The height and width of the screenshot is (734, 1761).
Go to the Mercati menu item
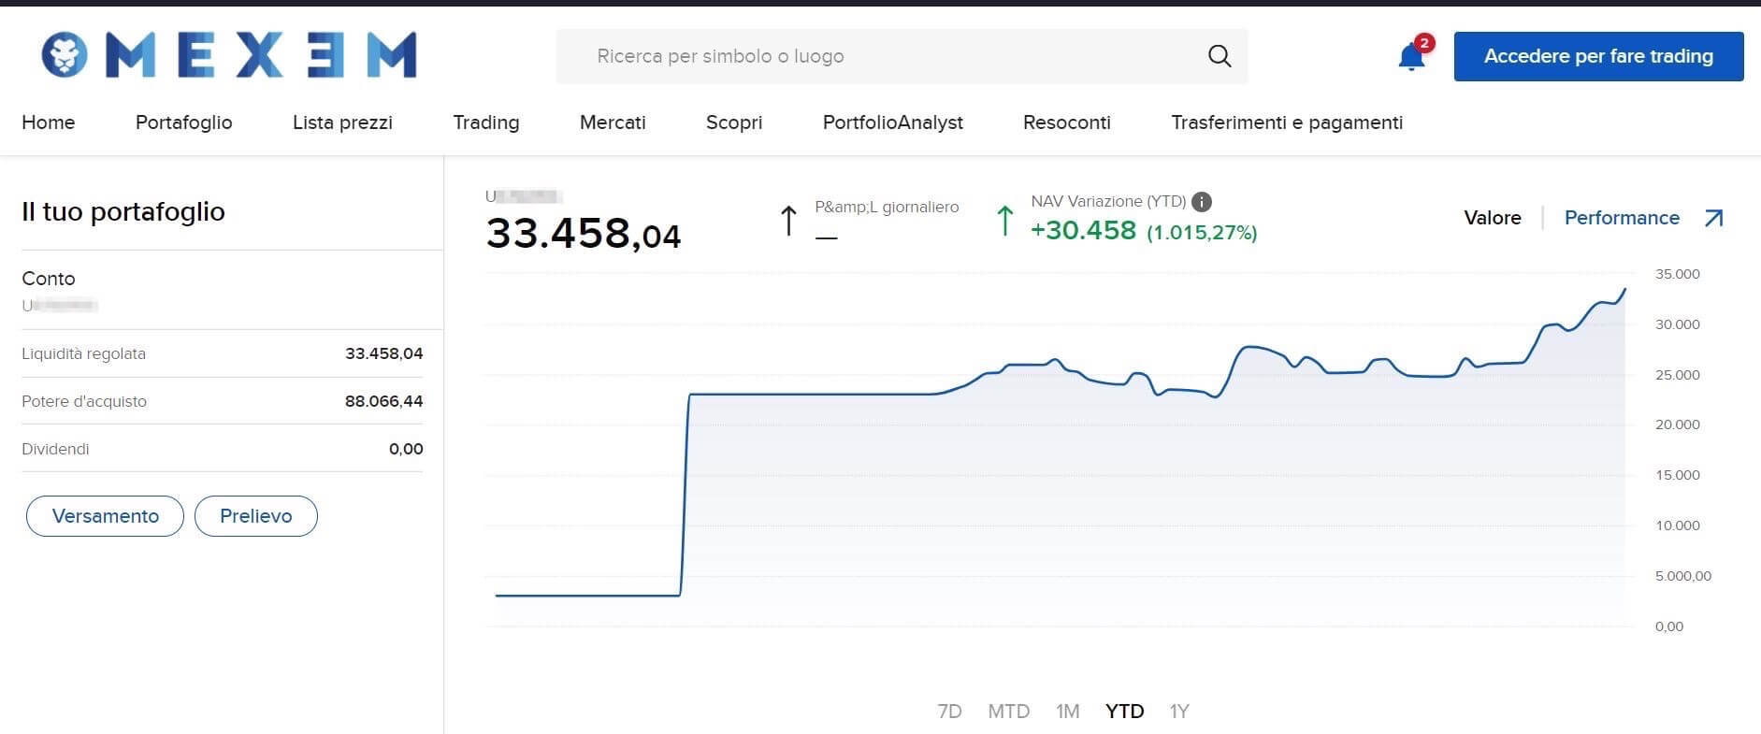[x=613, y=122]
